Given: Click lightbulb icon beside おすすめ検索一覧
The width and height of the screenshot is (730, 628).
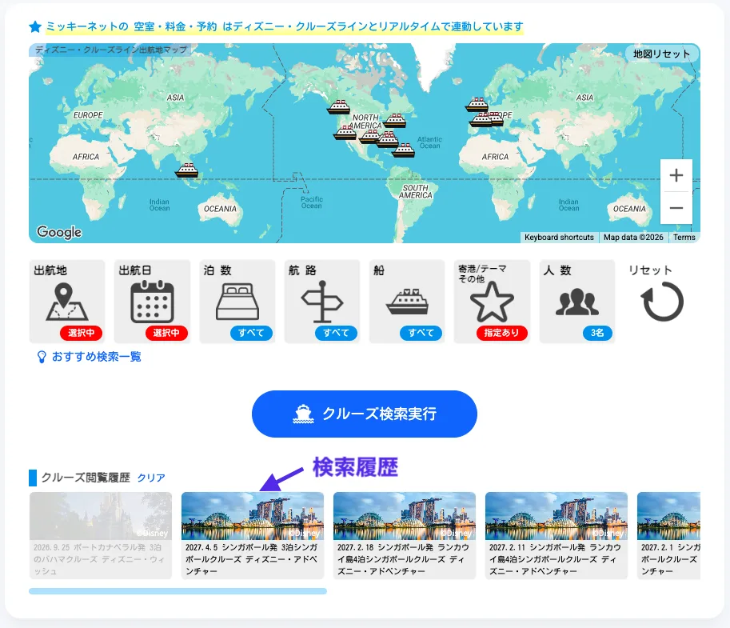Looking at the screenshot, I should (x=42, y=357).
